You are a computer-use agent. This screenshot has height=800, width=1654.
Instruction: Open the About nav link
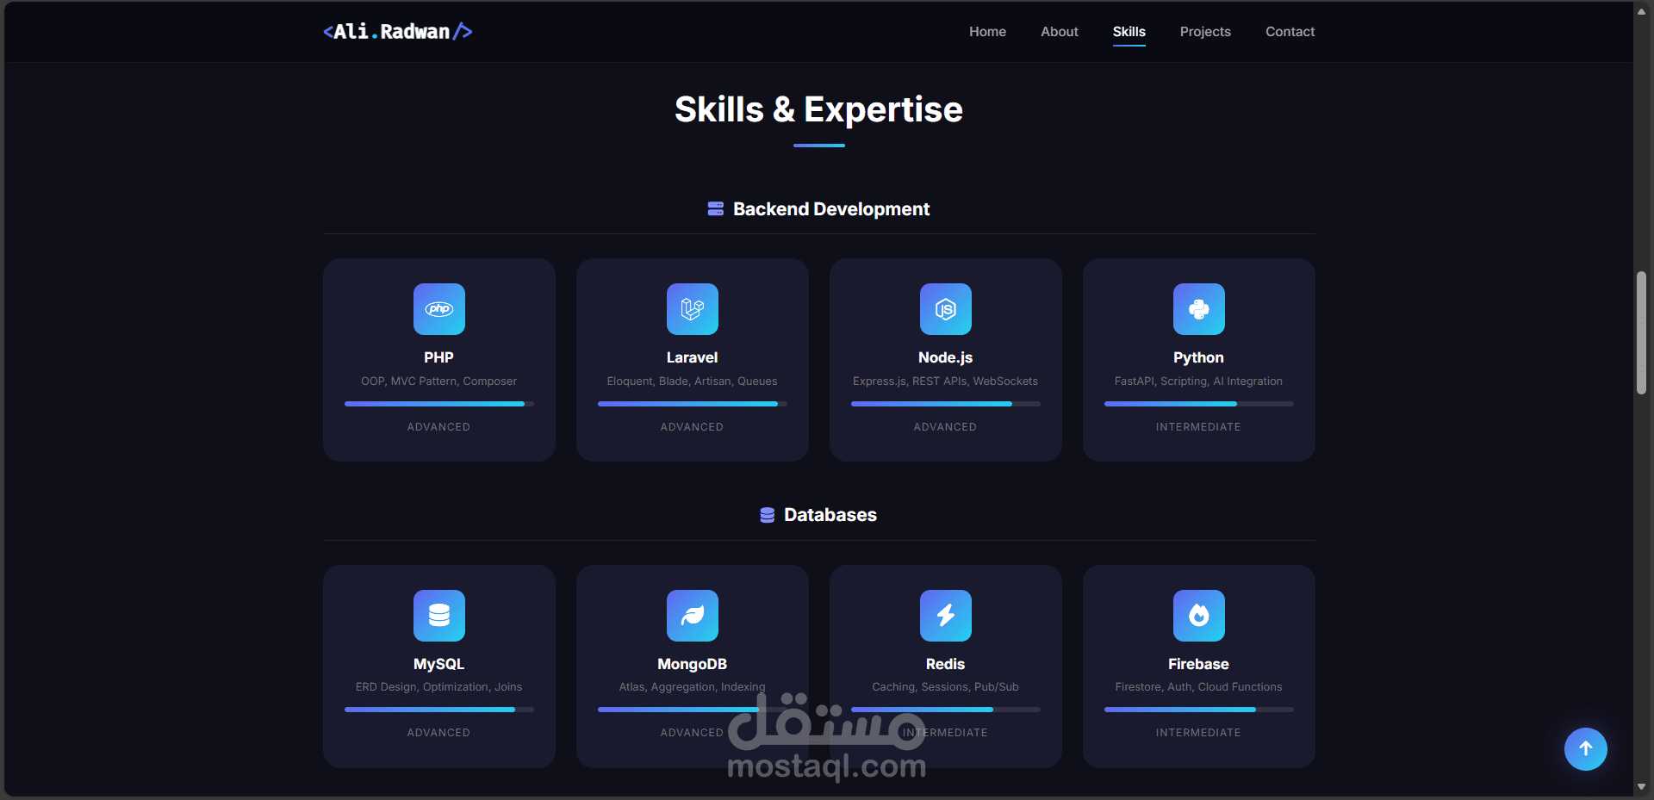[1059, 32]
